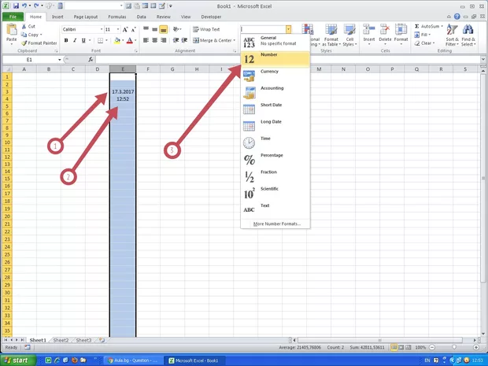This screenshot has width=488, height=366.
Task: Click the Orientation text angle icon
Action: [x=176, y=29]
